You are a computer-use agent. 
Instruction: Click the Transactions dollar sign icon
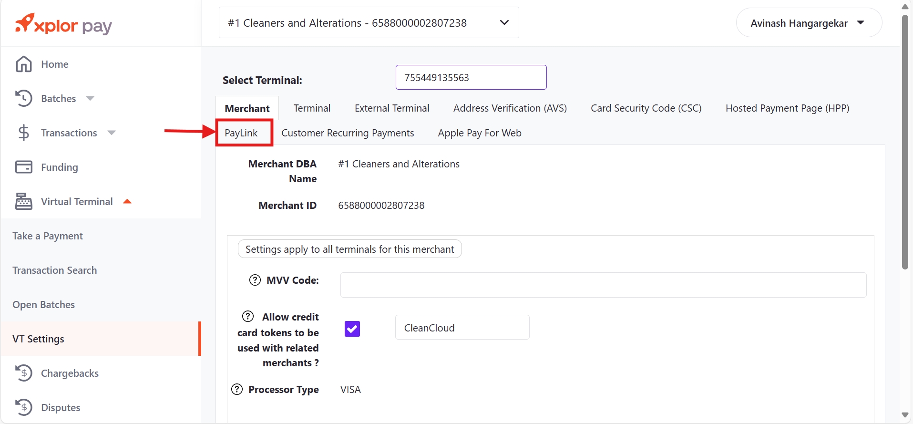(24, 133)
